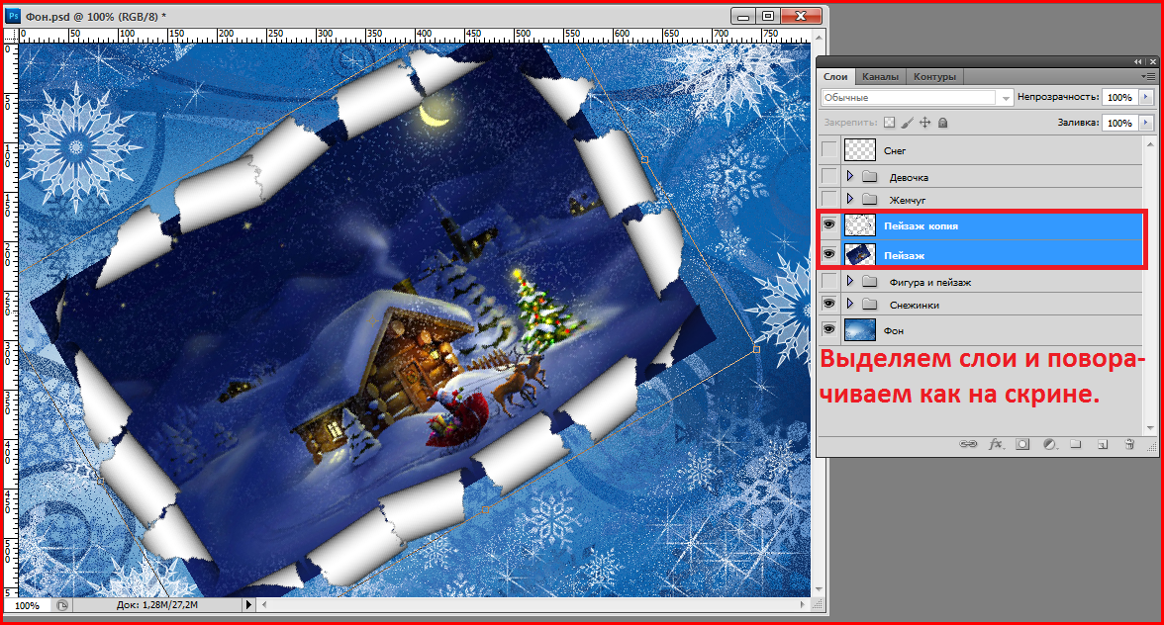1164x625 pixels.
Task: Click the canvas vertical scroll-down arrow
Action: tap(820, 590)
